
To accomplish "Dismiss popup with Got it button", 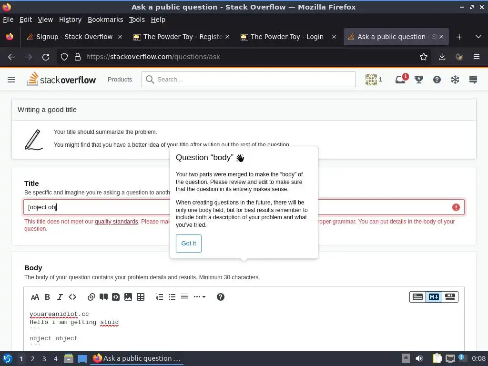I will click(x=189, y=244).
